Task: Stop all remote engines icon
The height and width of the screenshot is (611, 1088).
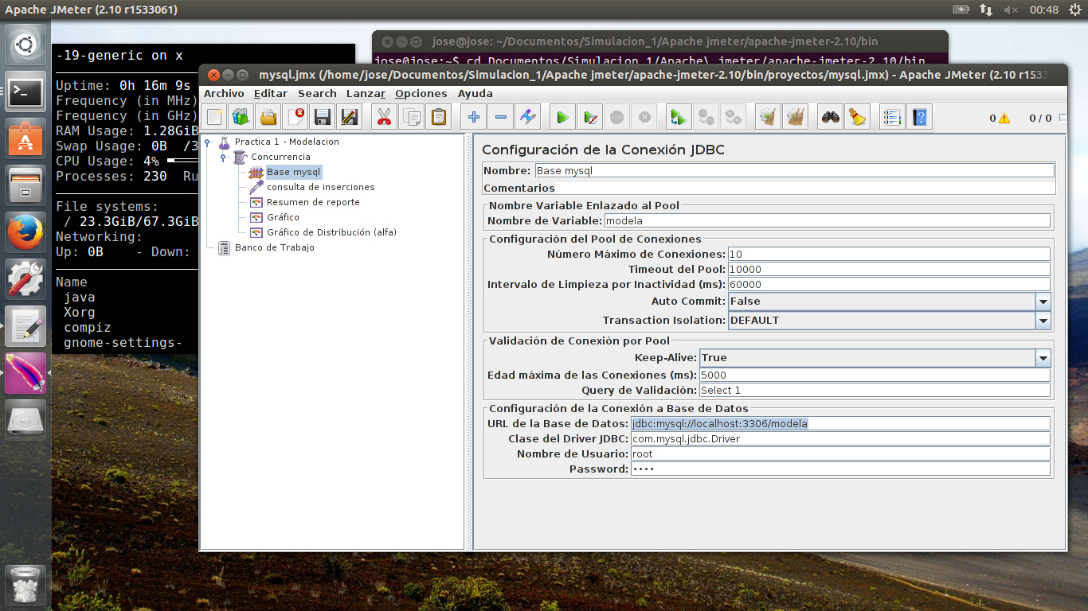Action: pyautogui.click(x=706, y=117)
